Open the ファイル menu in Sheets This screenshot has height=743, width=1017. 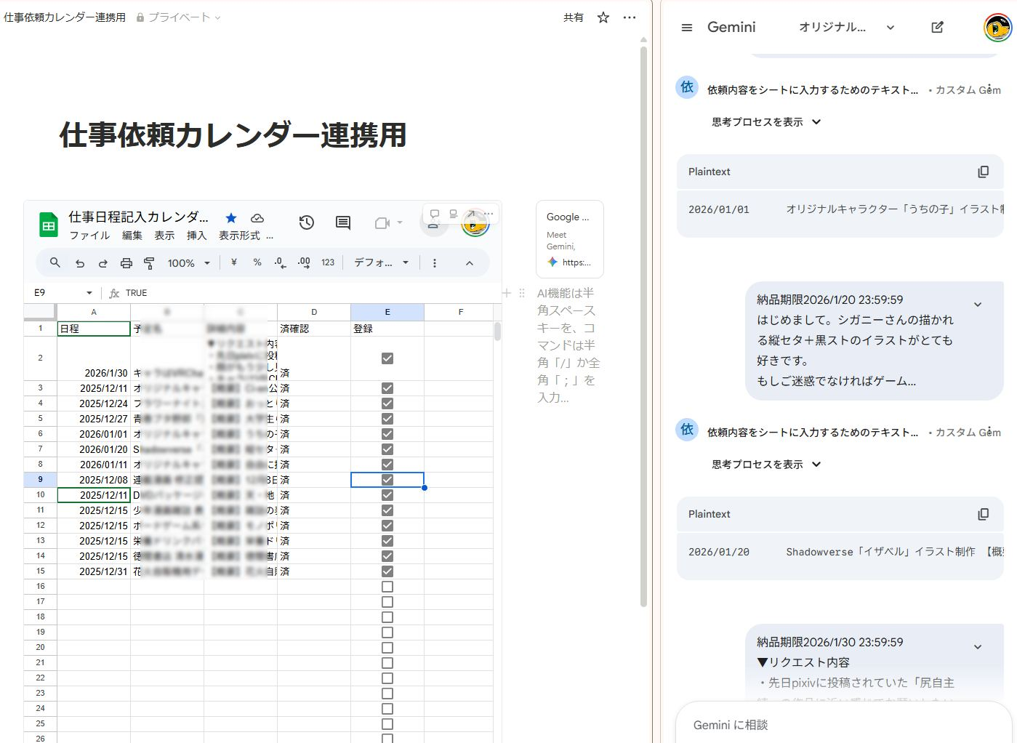click(x=89, y=236)
